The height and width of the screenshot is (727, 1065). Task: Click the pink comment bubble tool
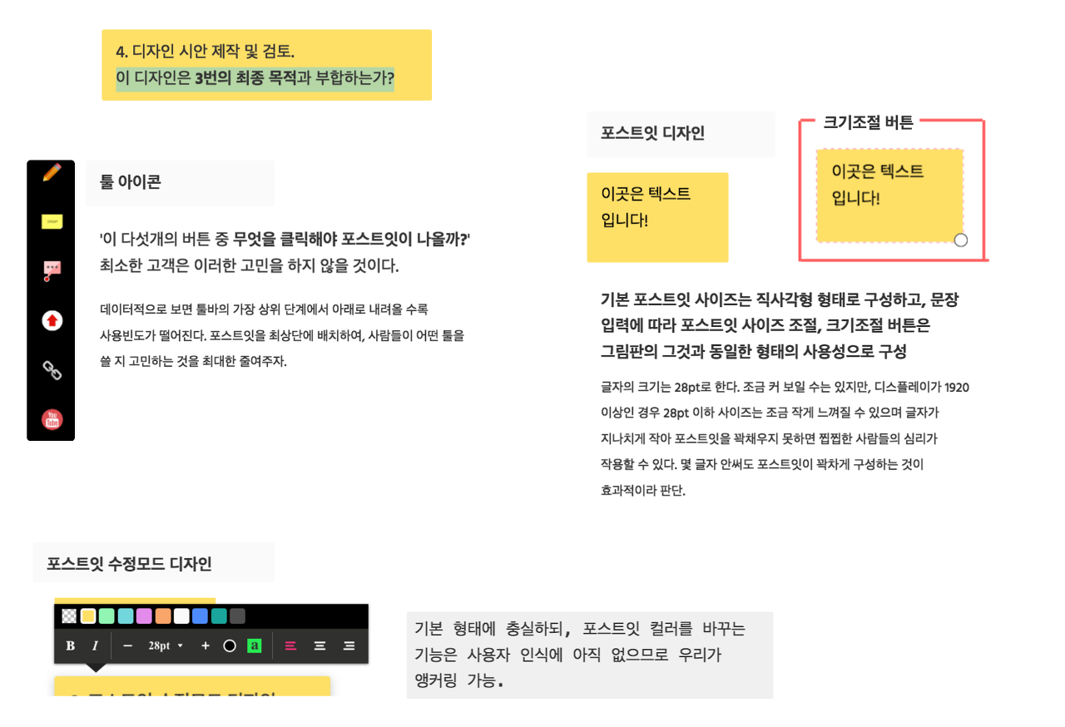click(52, 270)
